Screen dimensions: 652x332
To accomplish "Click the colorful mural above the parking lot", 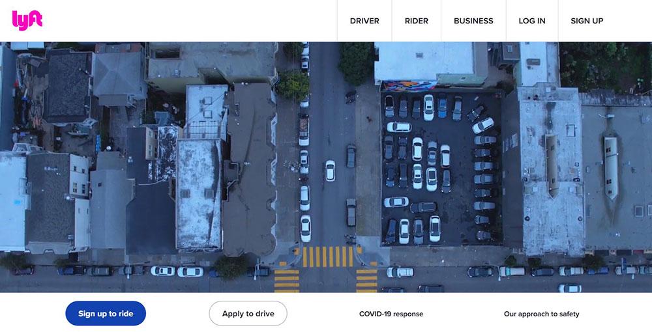I will [x=409, y=85].
